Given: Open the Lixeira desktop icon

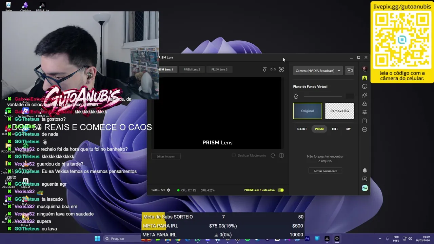Looking at the screenshot, I should (x=8, y=6).
